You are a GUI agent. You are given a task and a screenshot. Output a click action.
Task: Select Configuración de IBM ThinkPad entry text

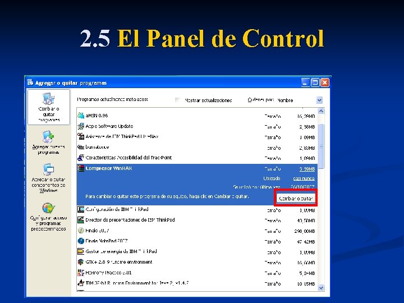(x=117, y=209)
